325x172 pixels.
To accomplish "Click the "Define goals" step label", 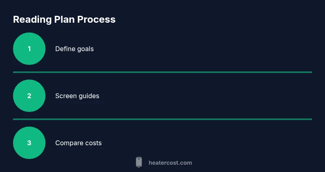I will [x=74, y=49].
